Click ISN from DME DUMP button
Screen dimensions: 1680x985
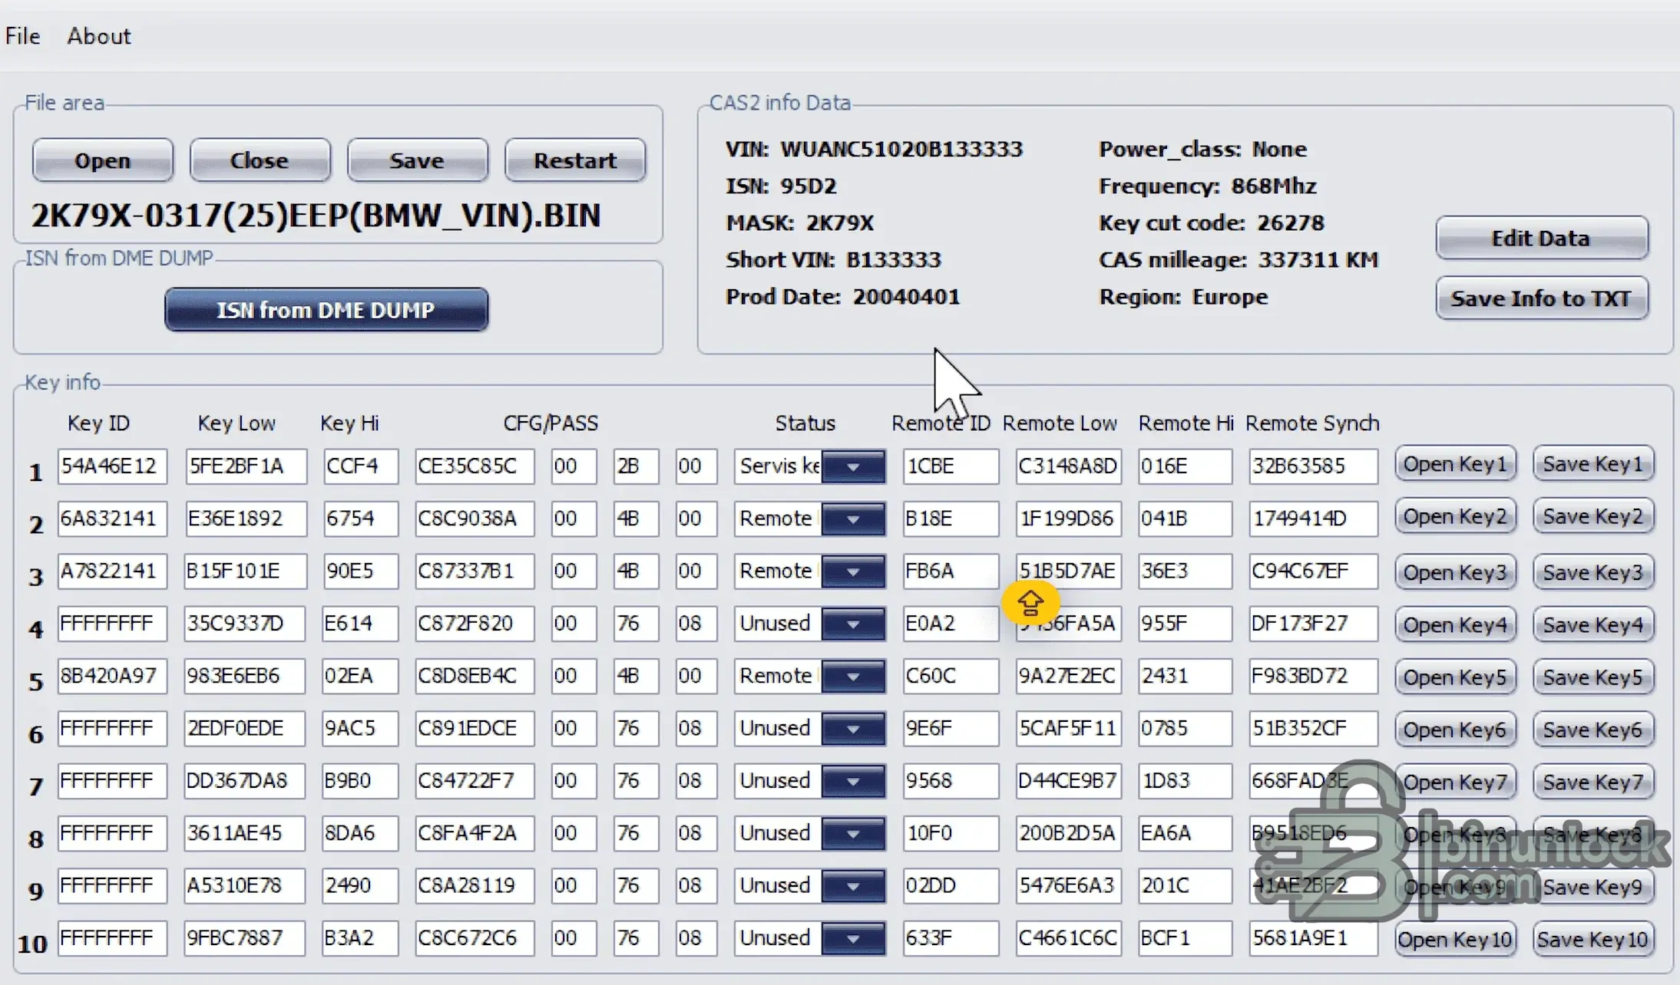(x=326, y=310)
